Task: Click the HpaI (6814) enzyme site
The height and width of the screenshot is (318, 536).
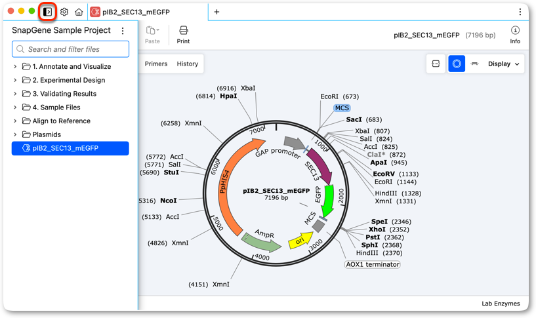Action: point(216,96)
